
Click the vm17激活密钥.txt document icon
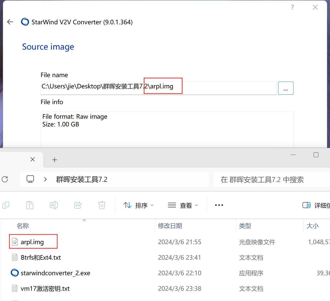click(15, 288)
